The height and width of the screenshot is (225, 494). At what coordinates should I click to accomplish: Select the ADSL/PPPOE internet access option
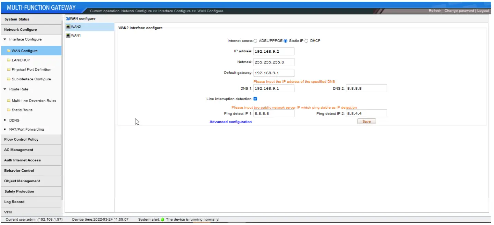coord(255,41)
